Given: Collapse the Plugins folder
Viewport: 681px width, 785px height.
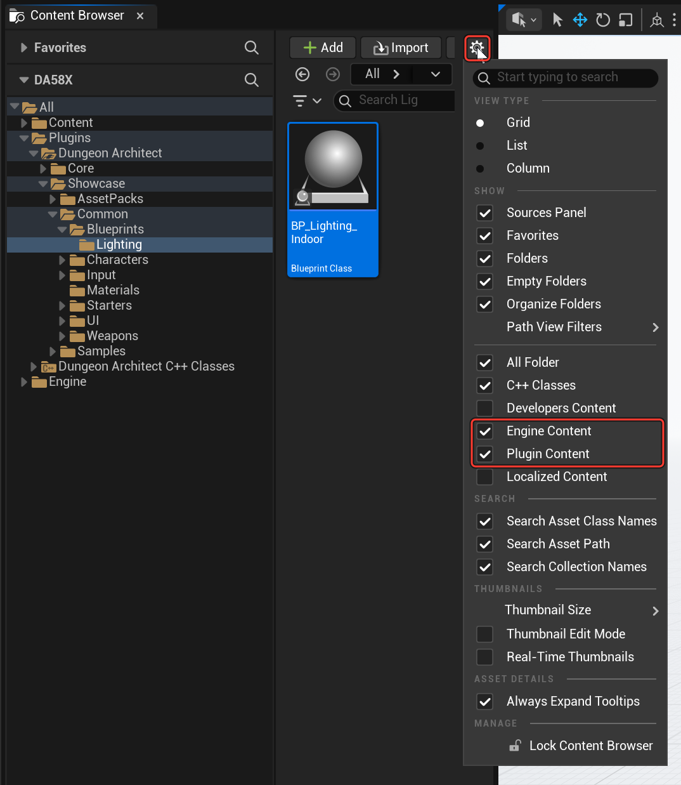Looking at the screenshot, I should 24,138.
